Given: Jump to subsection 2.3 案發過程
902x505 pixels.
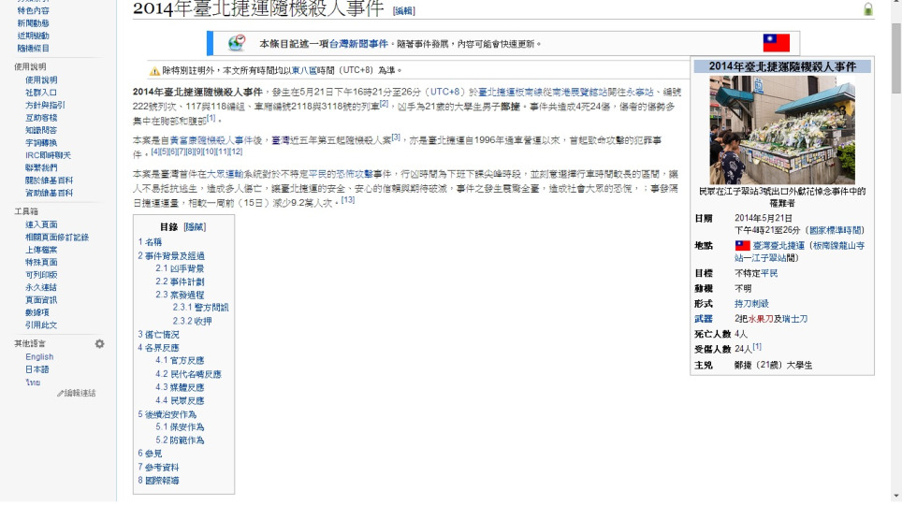Looking at the screenshot, I should tap(180, 295).
